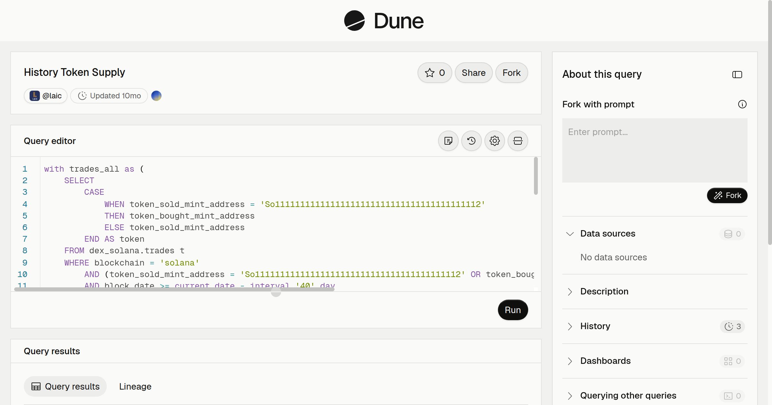
Task: Click the No data sources text
Action: [x=613, y=257]
